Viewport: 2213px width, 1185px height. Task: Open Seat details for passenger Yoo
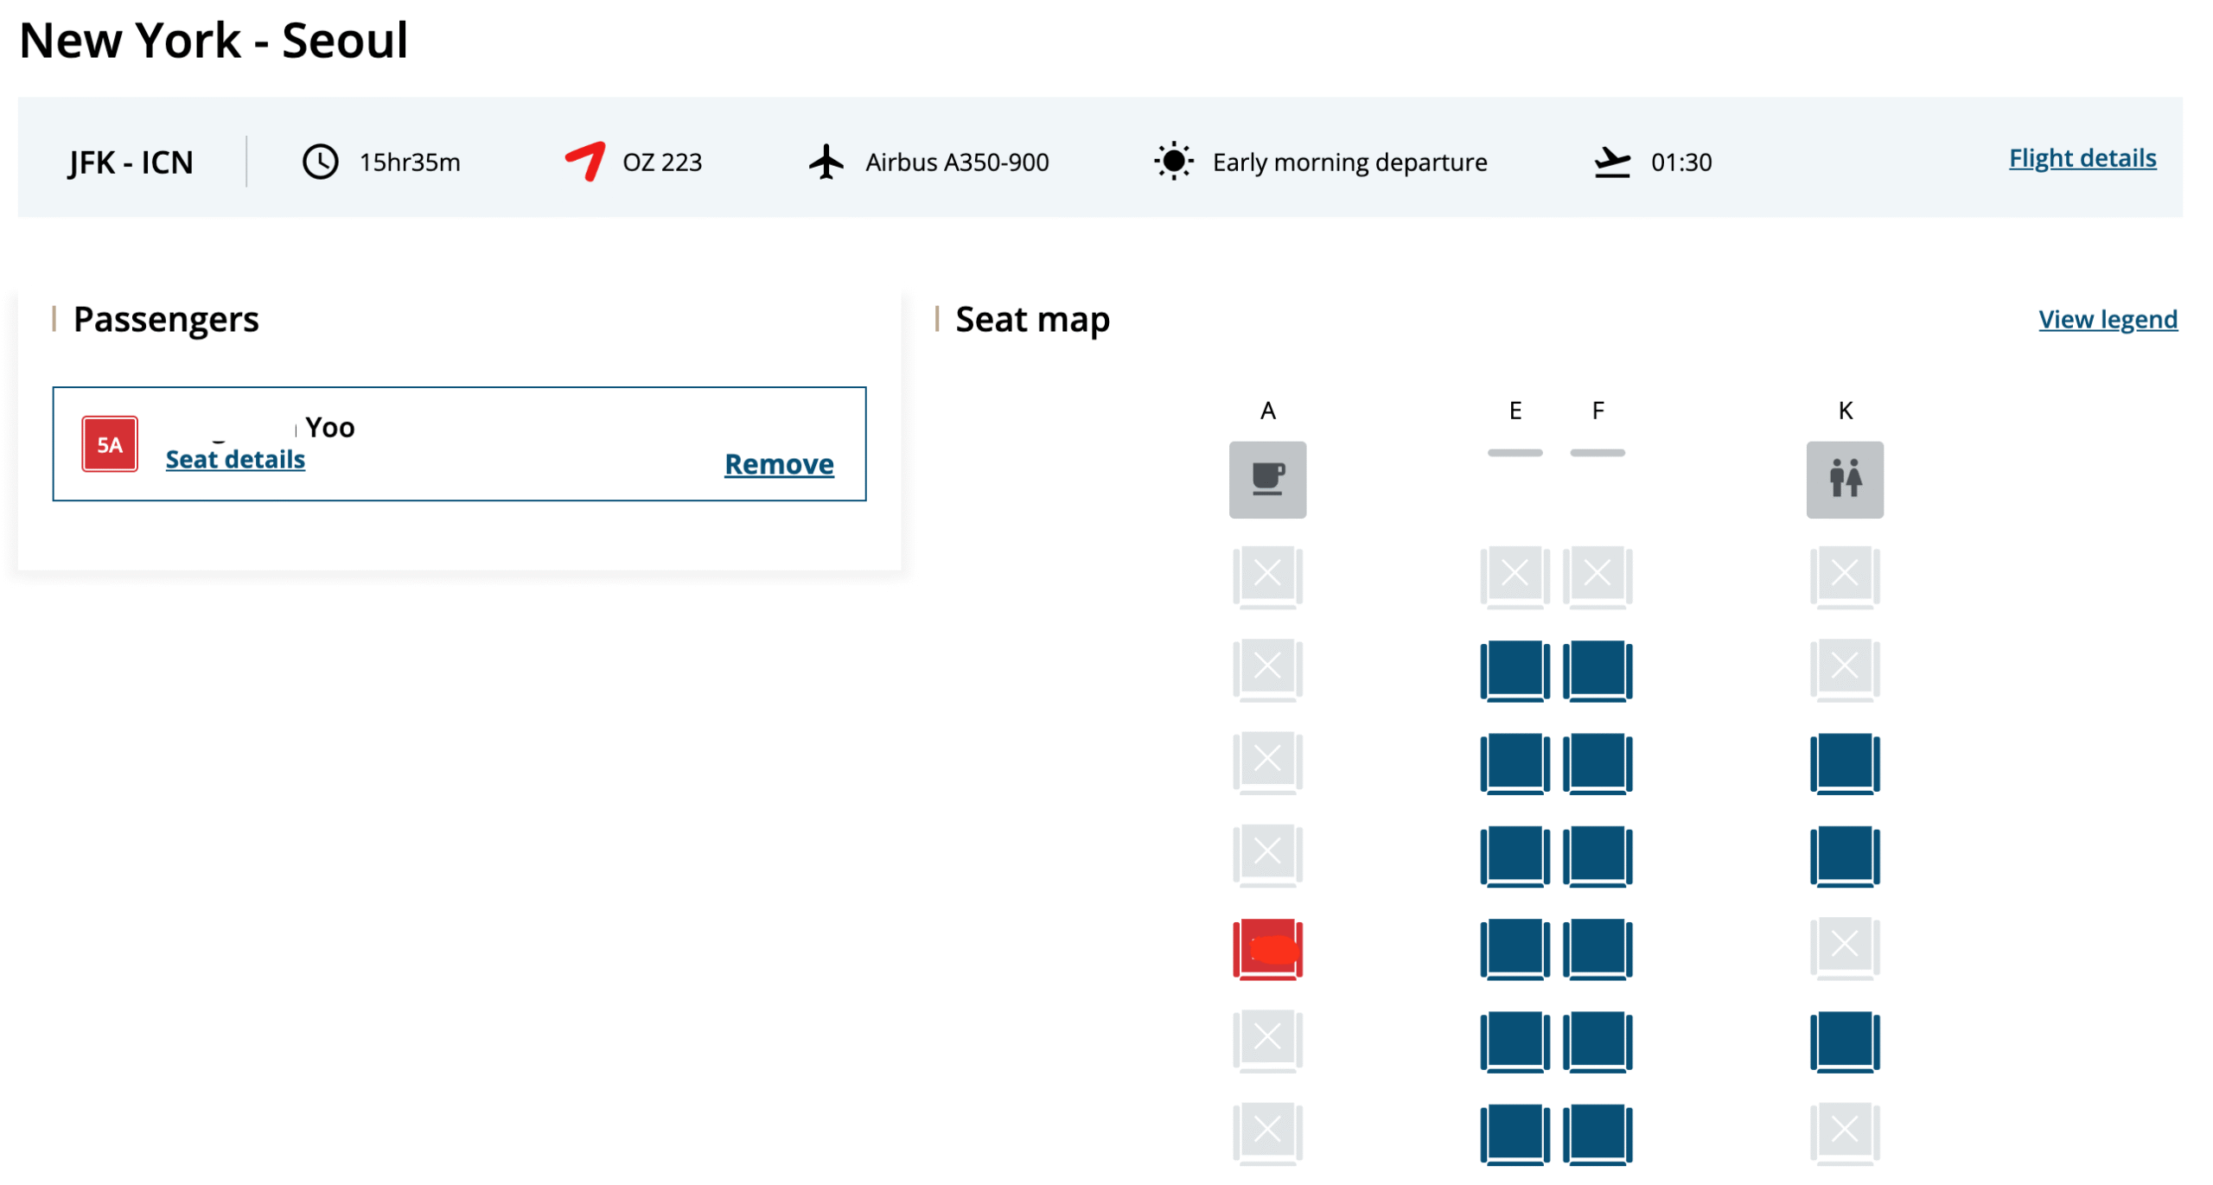pos(235,459)
